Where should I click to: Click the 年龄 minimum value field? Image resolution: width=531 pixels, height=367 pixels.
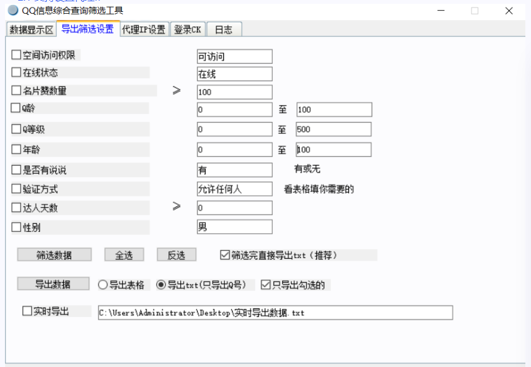[235, 149]
